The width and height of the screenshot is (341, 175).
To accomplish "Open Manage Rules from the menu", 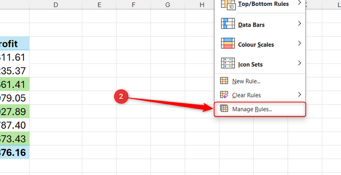I will (x=260, y=109).
